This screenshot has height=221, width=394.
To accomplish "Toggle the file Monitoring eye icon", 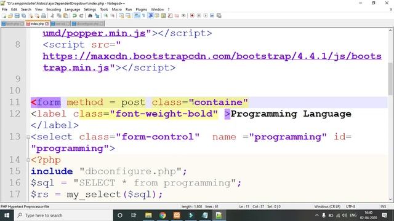I will (x=183, y=15).
